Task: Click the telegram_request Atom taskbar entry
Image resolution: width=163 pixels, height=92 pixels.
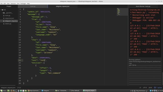Action: [89, 91]
